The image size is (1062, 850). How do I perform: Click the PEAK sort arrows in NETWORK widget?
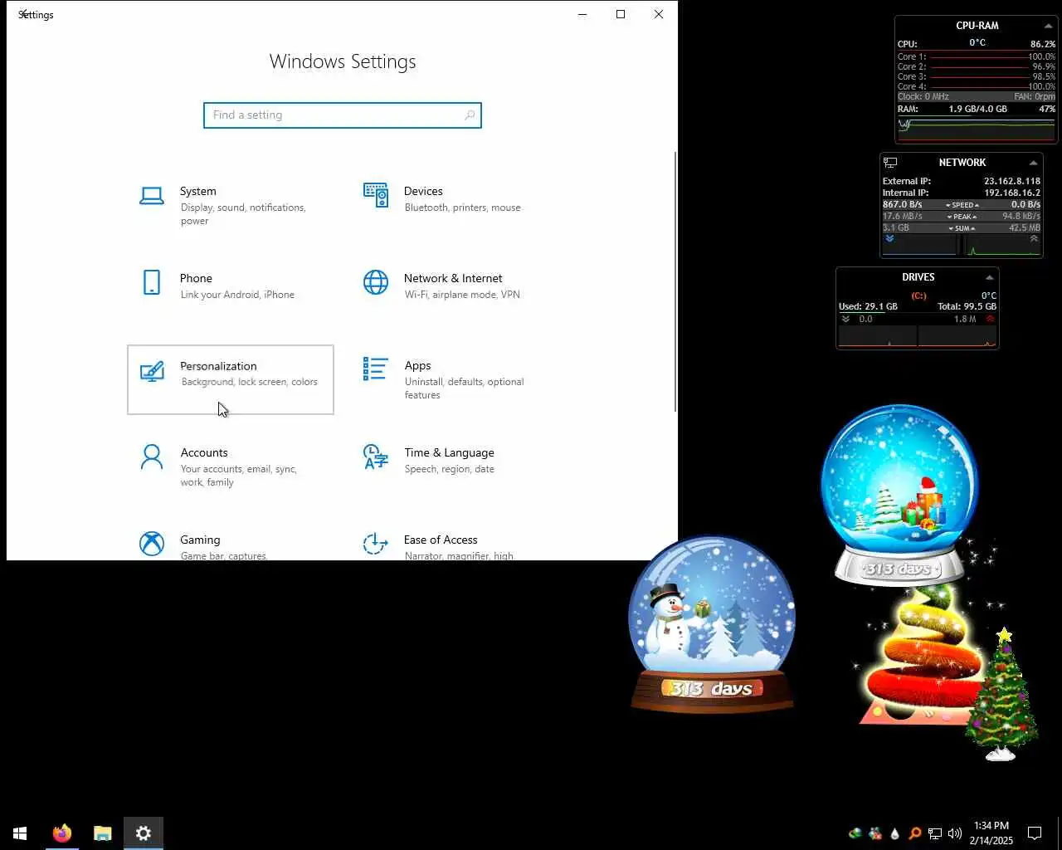coord(962,217)
